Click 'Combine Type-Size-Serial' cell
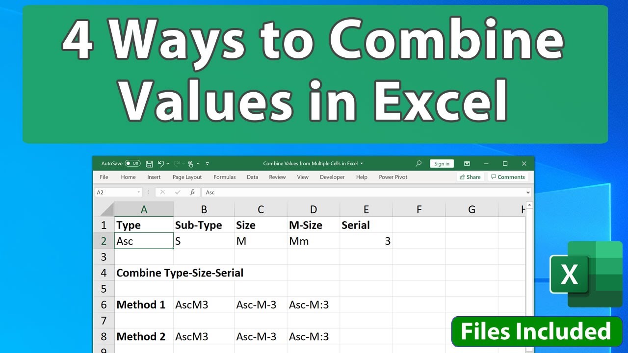The width and height of the screenshot is (628, 353). coord(180,273)
